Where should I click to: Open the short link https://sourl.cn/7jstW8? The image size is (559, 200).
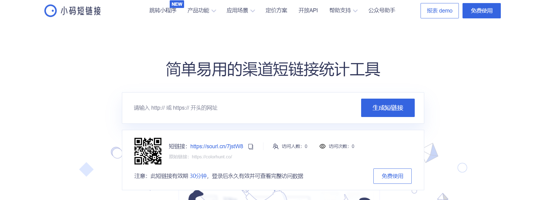click(217, 146)
